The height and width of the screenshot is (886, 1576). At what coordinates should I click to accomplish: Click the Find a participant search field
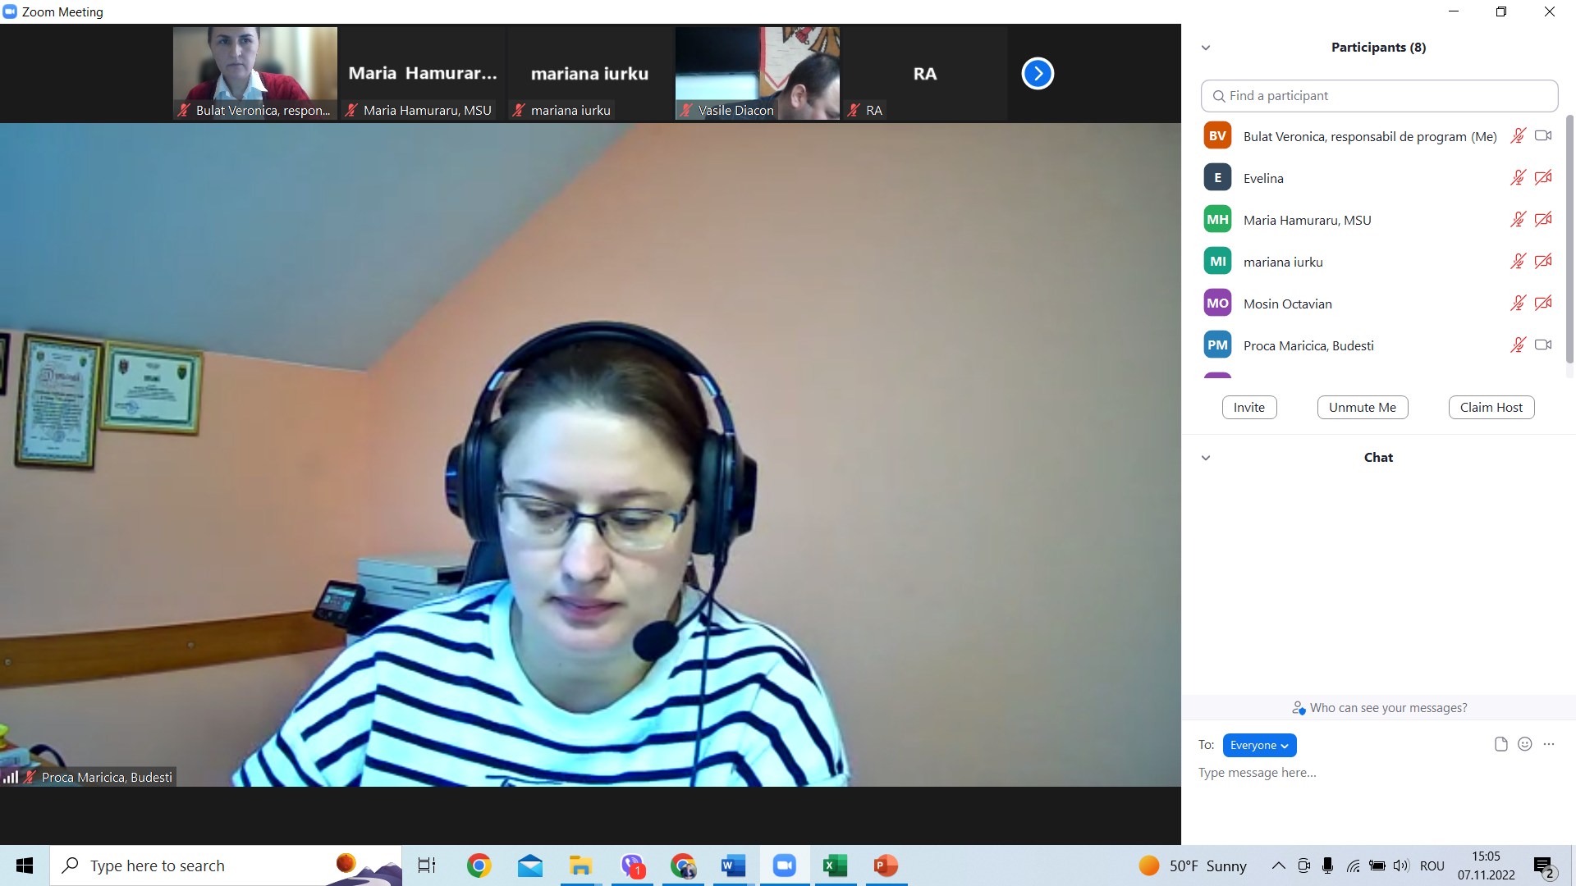point(1379,96)
